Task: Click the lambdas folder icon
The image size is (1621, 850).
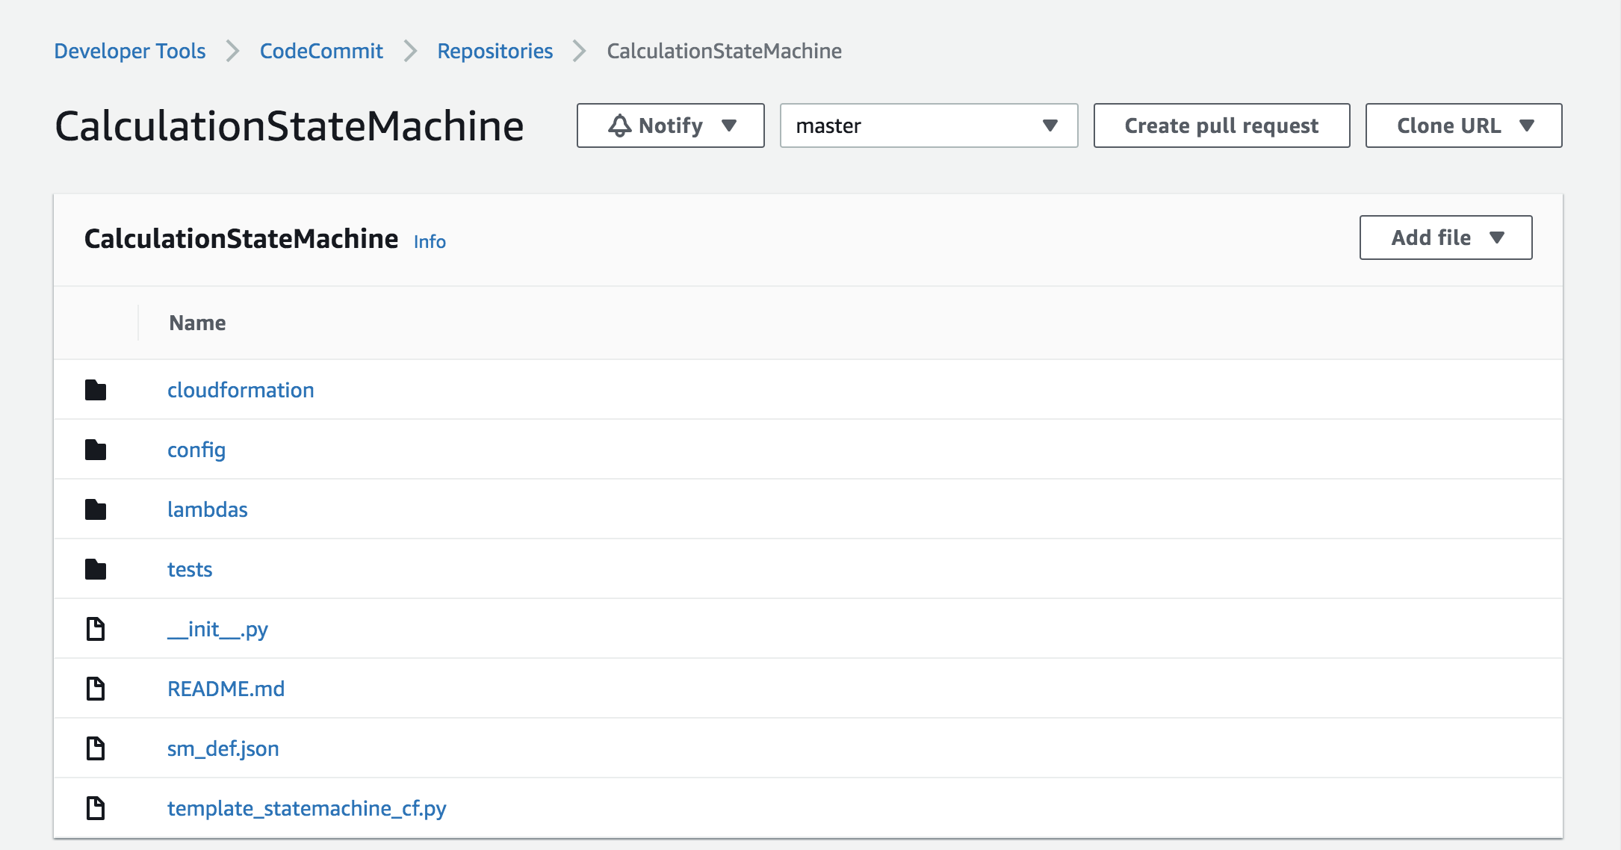Action: [96, 509]
